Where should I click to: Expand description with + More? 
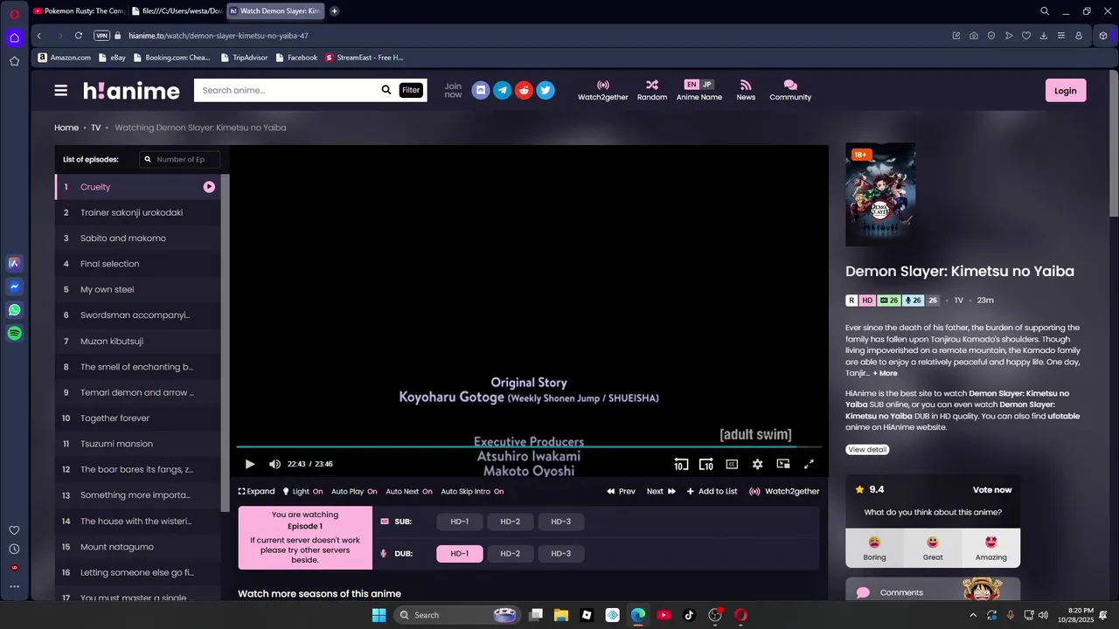pos(885,373)
